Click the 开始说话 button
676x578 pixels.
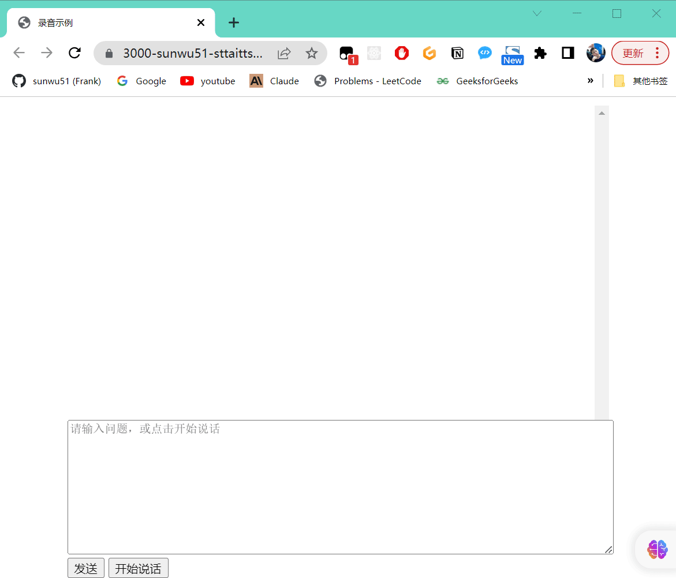coord(138,568)
